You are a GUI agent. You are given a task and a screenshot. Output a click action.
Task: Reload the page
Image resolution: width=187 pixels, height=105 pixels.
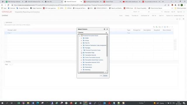click(x=8, y=5)
